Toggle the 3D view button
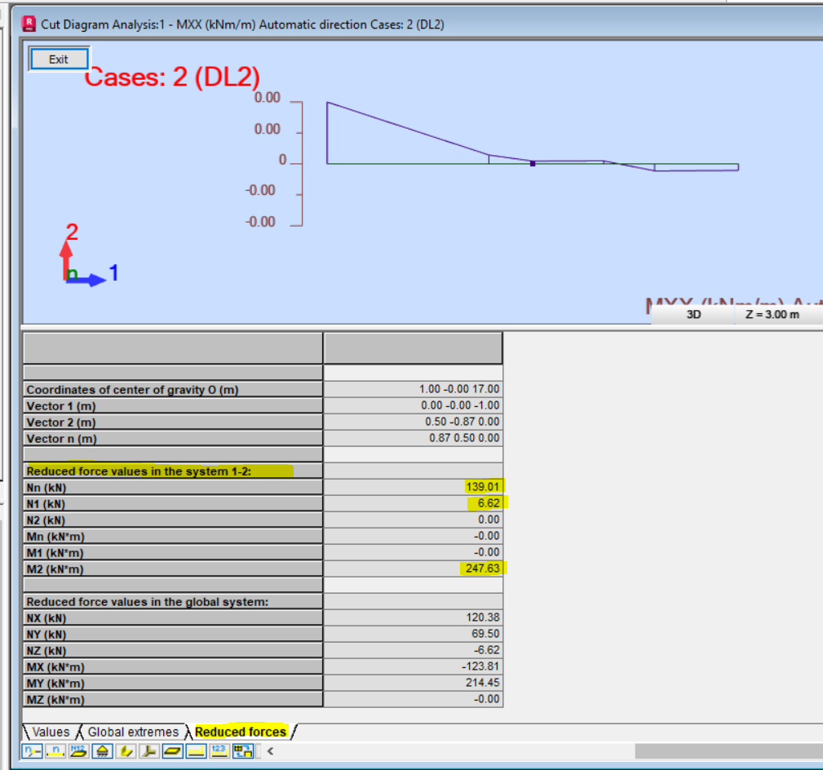This screenshot has height=770, width=823. click(693, 314)
